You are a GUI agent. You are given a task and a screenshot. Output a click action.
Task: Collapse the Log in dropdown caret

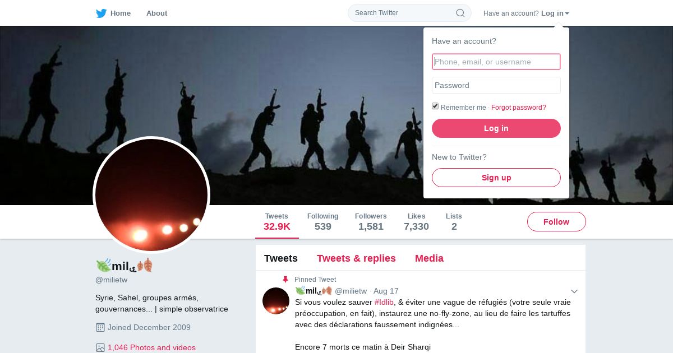[567, 13]
